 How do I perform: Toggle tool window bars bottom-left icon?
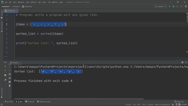tap(2, 105)
